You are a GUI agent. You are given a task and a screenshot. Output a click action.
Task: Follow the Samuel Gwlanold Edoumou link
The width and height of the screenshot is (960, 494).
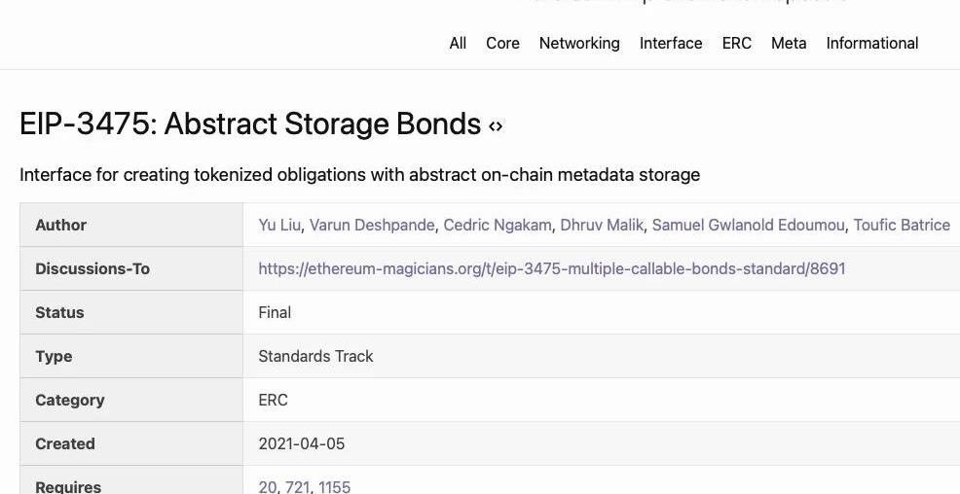pos(749,225)
